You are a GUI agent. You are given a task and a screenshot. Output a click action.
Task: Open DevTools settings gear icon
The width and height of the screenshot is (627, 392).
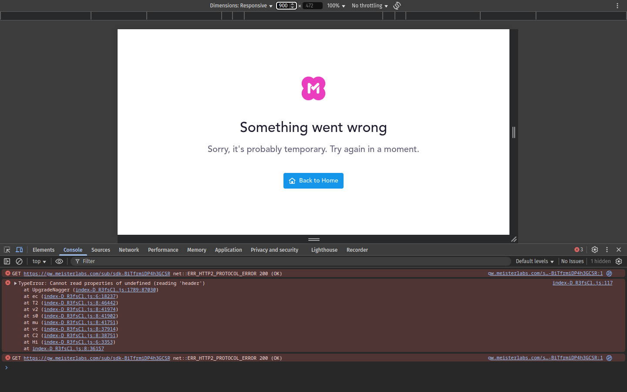click(595, 250)
